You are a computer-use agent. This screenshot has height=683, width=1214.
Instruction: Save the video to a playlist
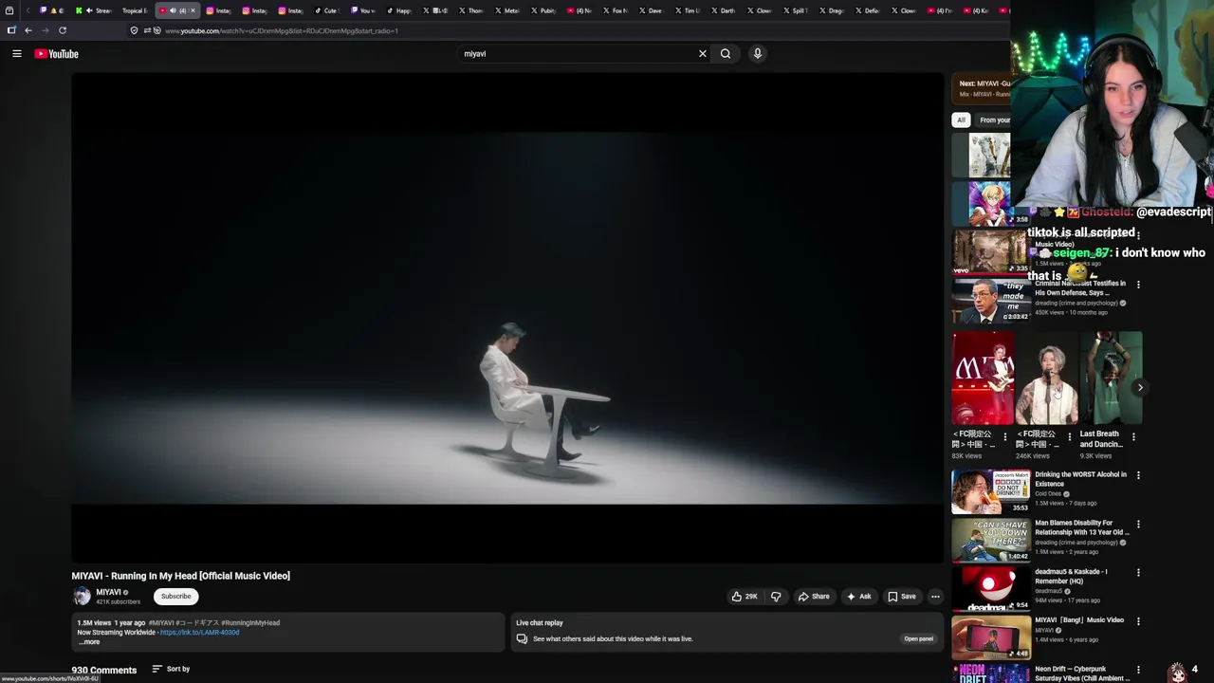click(x=901, y=597)
